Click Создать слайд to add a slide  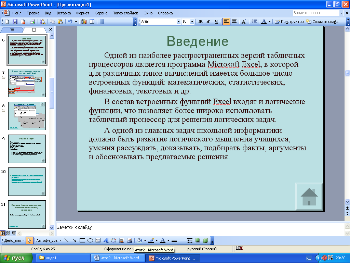[x=323, y=22]
